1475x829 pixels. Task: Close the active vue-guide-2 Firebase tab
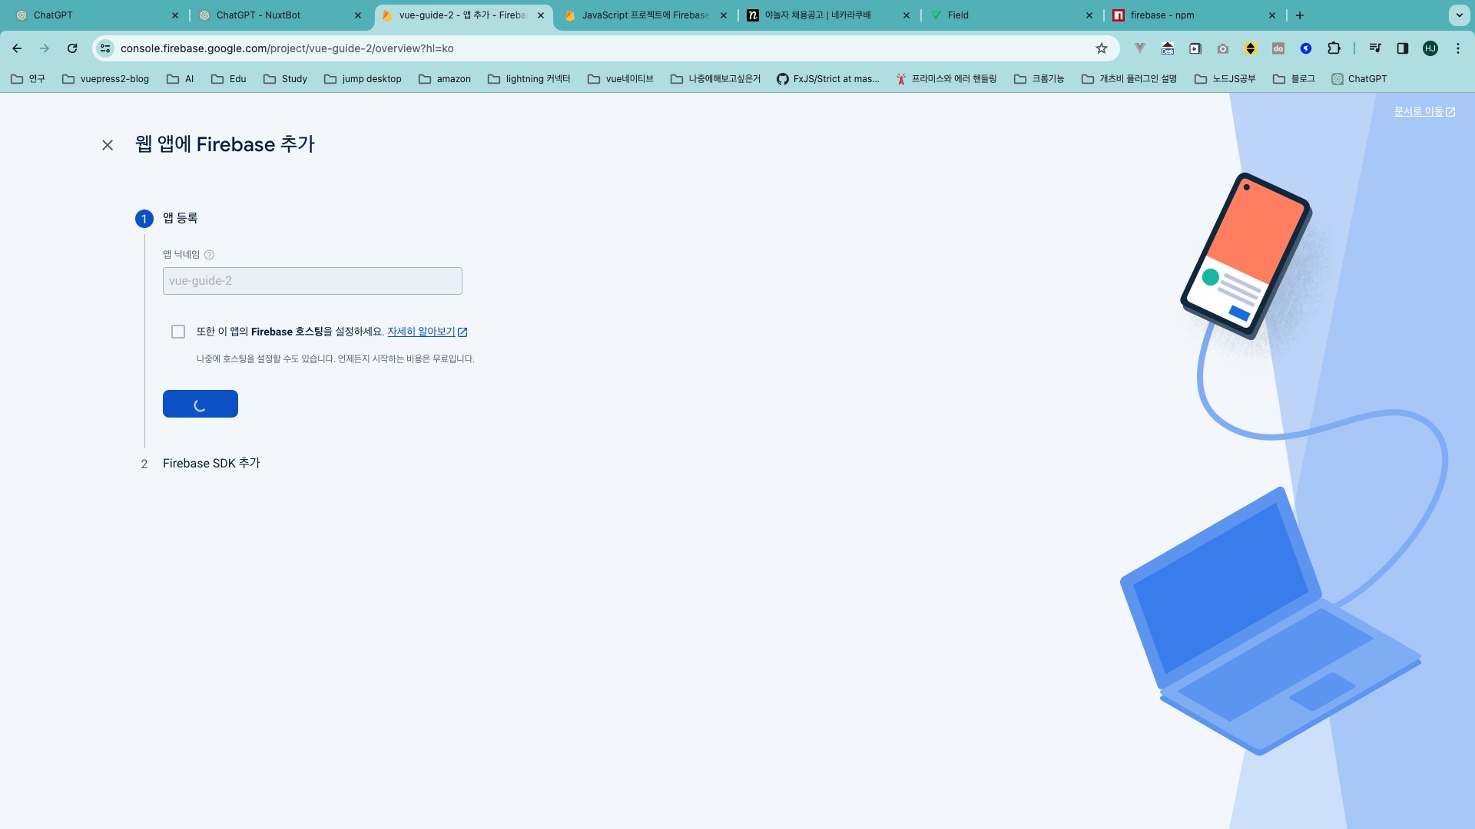pos(541,15)
